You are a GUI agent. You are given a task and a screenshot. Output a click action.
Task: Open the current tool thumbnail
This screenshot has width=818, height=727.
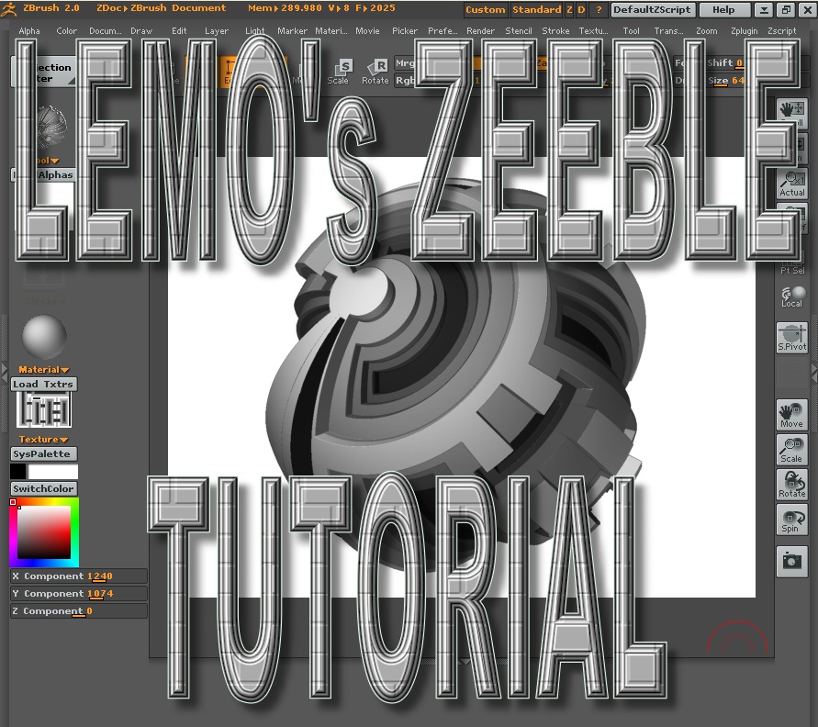point(51,128)
